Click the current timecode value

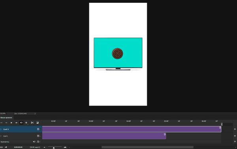point(18,147)
